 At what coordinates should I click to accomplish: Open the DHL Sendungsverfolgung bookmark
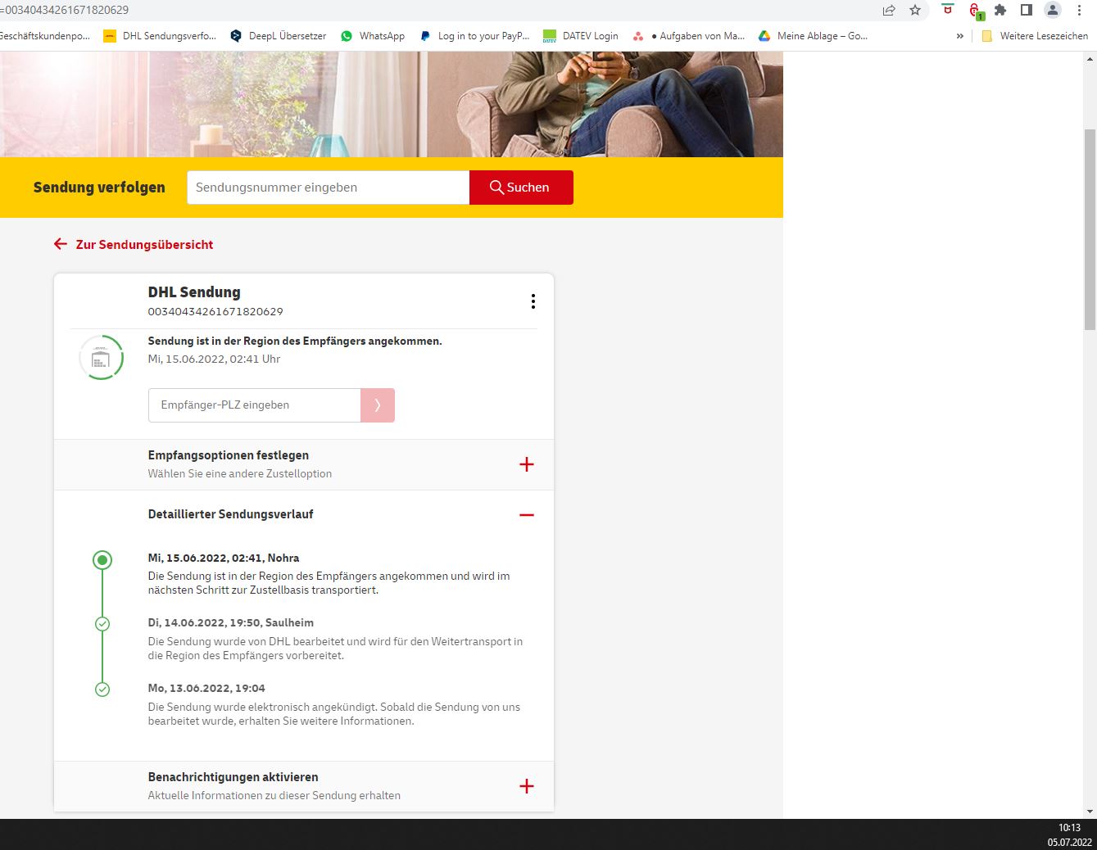pos(160,36)
